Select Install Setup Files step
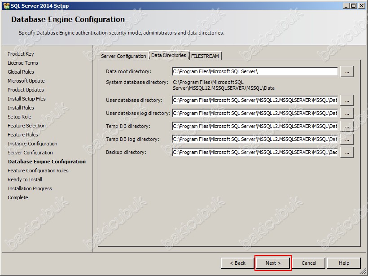Viewport: 368px width, 276px height. 26,99
